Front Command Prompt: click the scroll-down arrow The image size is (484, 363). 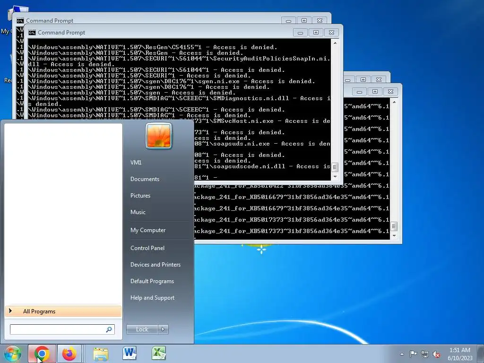tap(335, 177)
